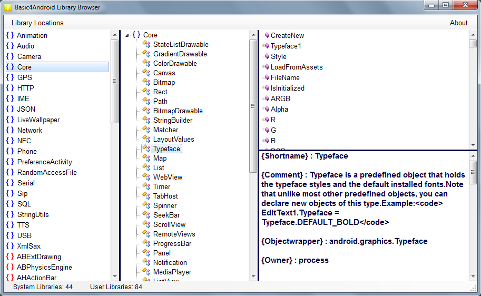Select the PreferenceActivity library
The height and width of the screenshot is (296, 481).
(x=44, y=162)
